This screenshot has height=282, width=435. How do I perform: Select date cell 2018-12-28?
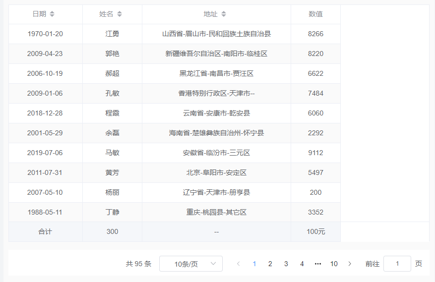45,113
